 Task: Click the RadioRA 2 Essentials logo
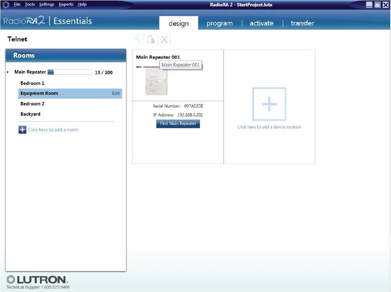[x=48, y=21]
